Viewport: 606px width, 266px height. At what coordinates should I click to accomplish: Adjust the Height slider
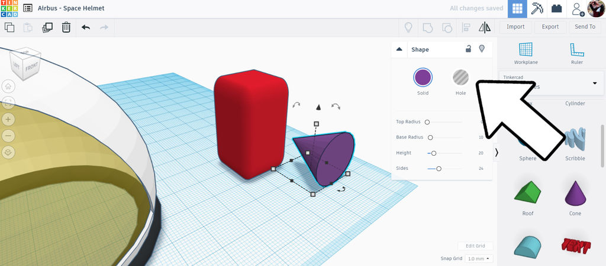434,153
